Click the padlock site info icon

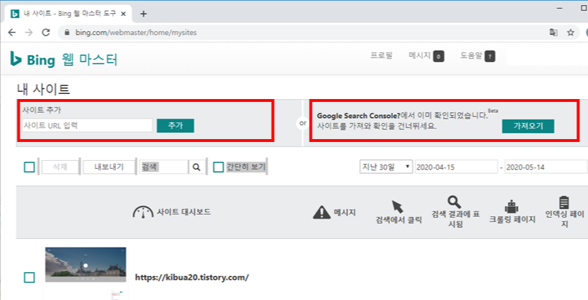tap(67, 33)
